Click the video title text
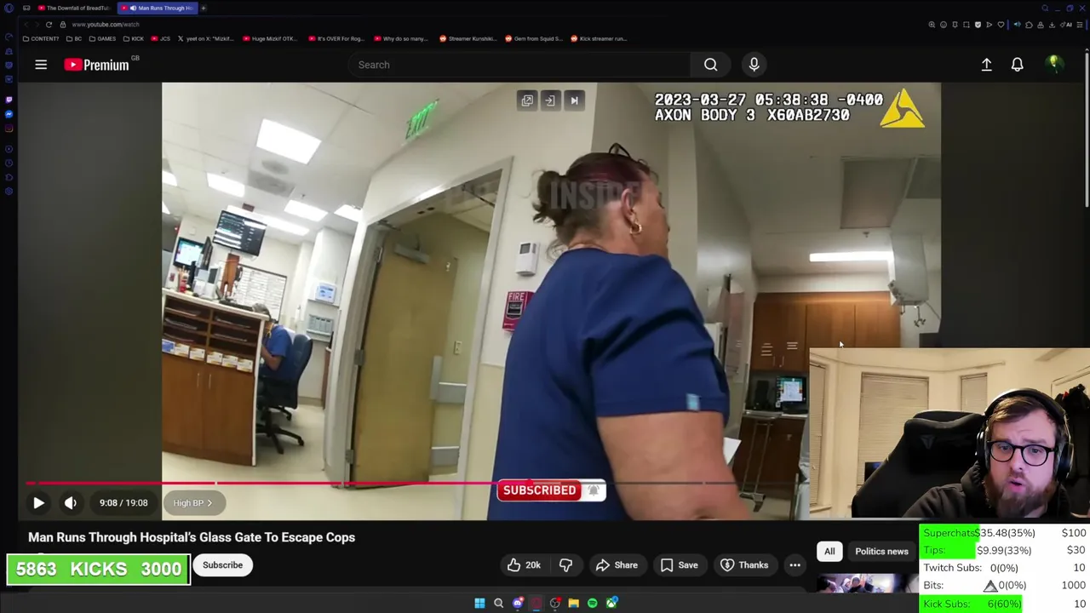Screen dimensions: 1090x613 [192, 537]
